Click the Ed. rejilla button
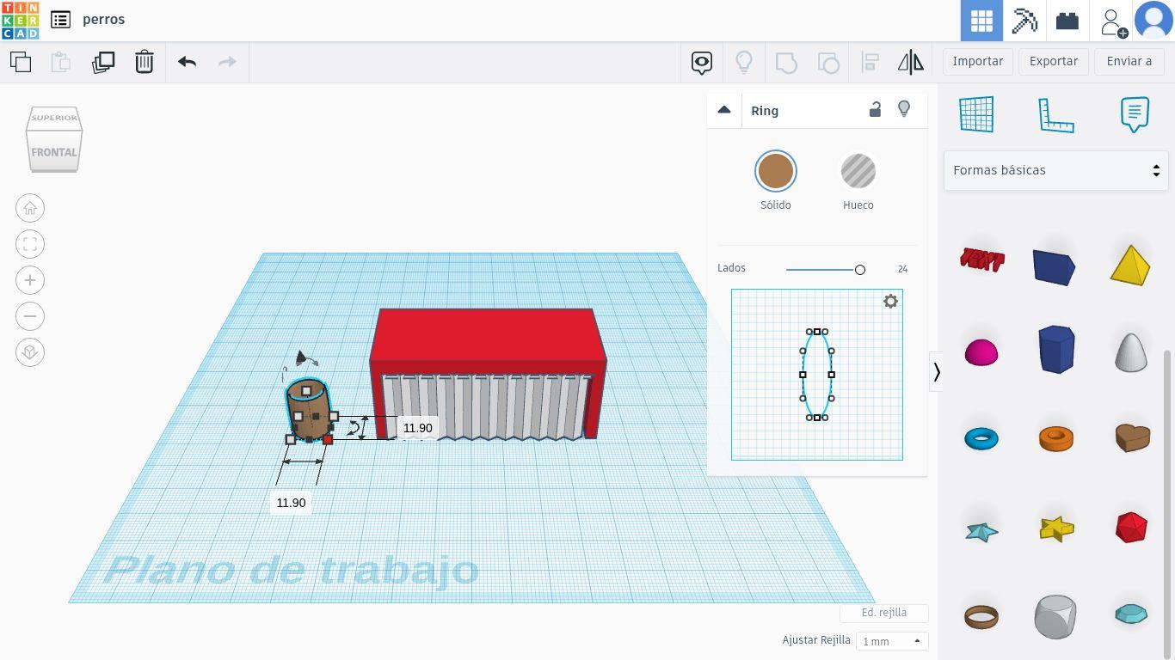Screen dimensions: 1175x660 [x=884, y=613]
